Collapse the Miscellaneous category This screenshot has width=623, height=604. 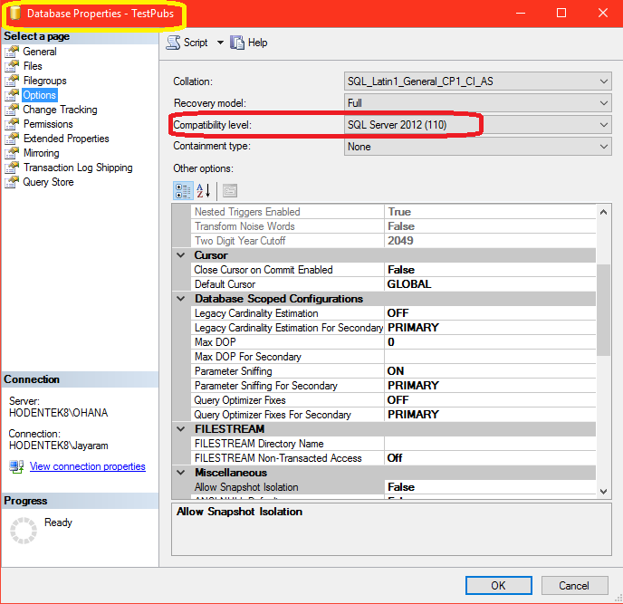(181, 473)
